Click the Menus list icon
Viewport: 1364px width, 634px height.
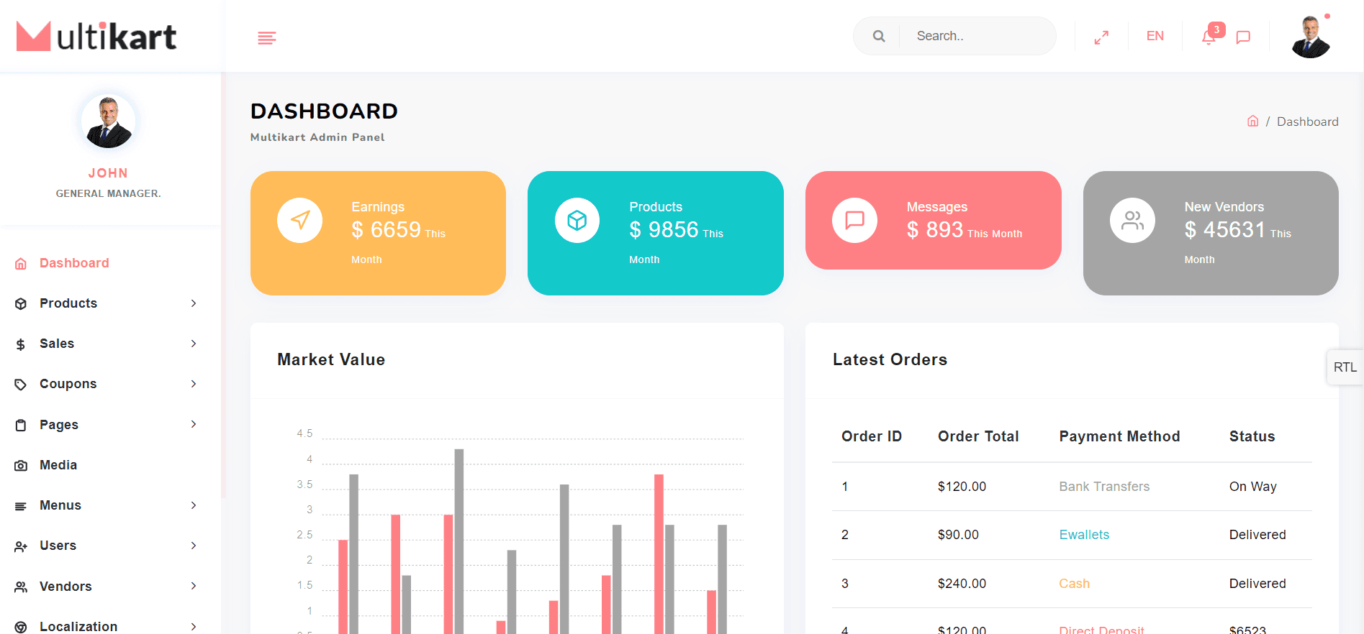[x=21, y=506]
